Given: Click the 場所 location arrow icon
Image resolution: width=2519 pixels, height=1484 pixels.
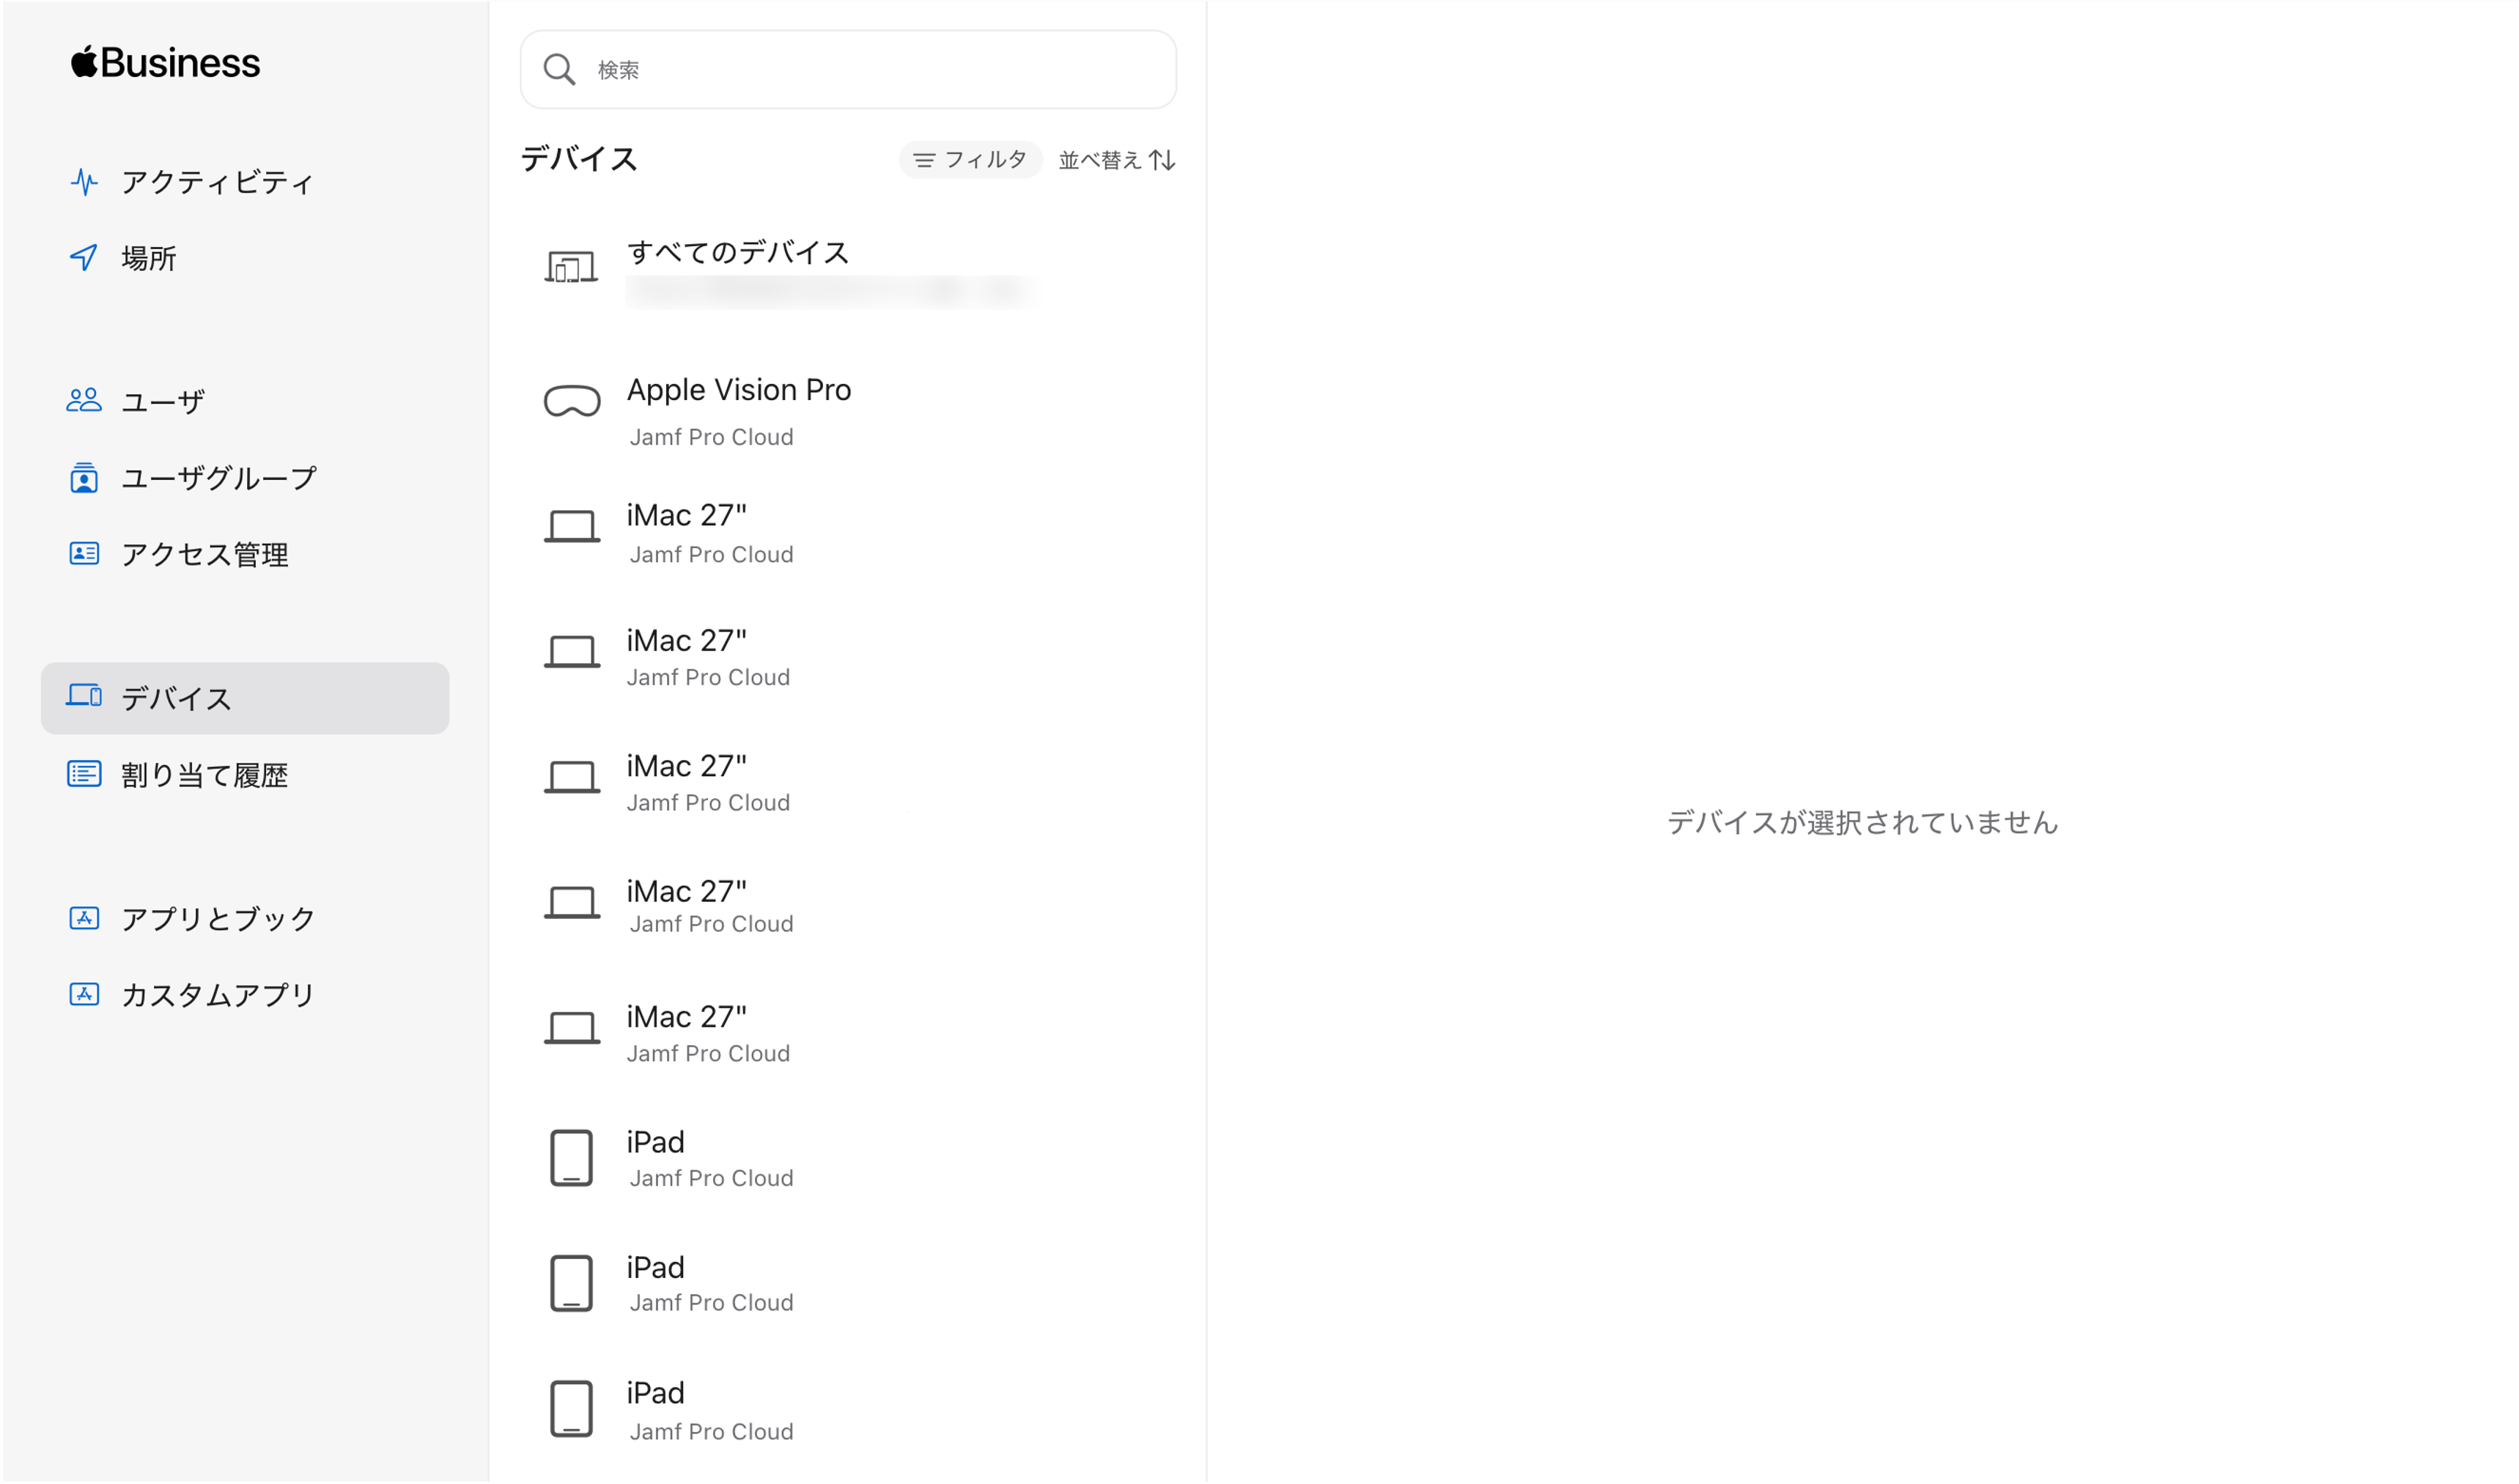Looking at the screenshot, I should pyautogui.click(x=84, y=258).
